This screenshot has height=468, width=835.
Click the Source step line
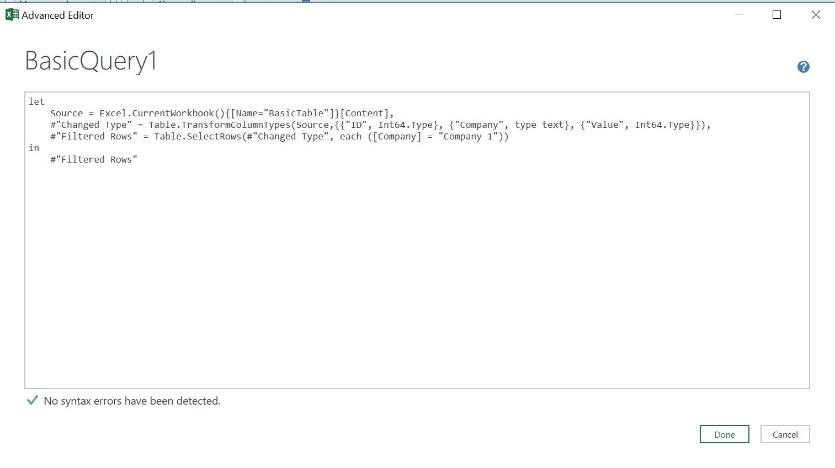pos(221,112)
